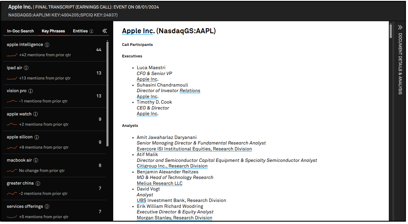This screenshot has height=224, width=408.
Task: Click the Analysts section heading
Action: [x=130, y=126]
